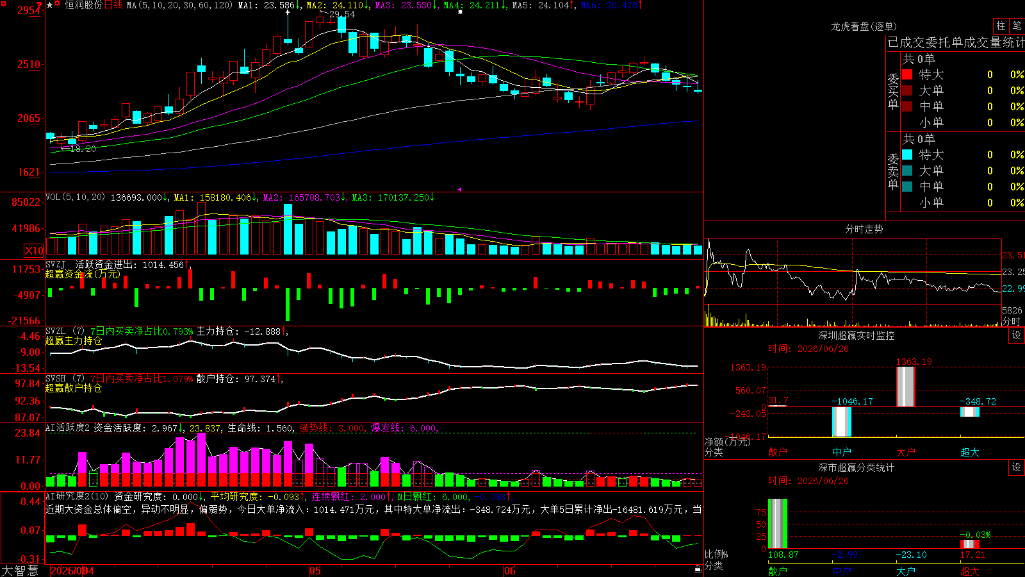
Task: Click the 龙虎看盘(逐单) panel title
Action: (x=864, y=26)
